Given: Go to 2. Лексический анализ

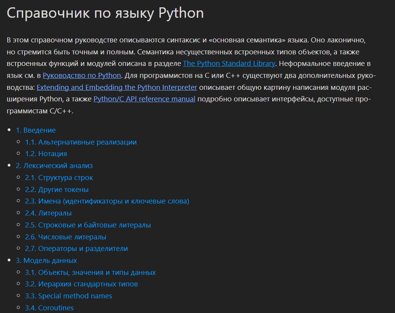Looking at the screenshot, I should tap(54, 165).
